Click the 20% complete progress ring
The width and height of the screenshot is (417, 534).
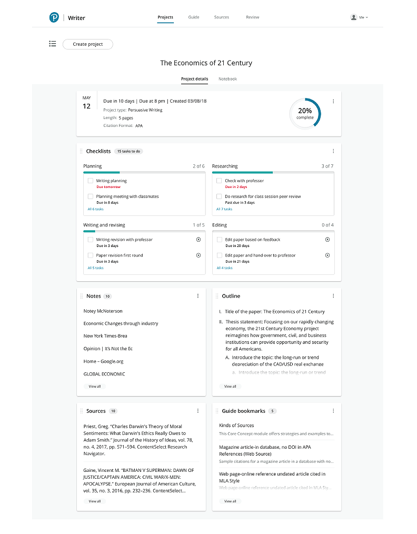(x=305, y=113)
